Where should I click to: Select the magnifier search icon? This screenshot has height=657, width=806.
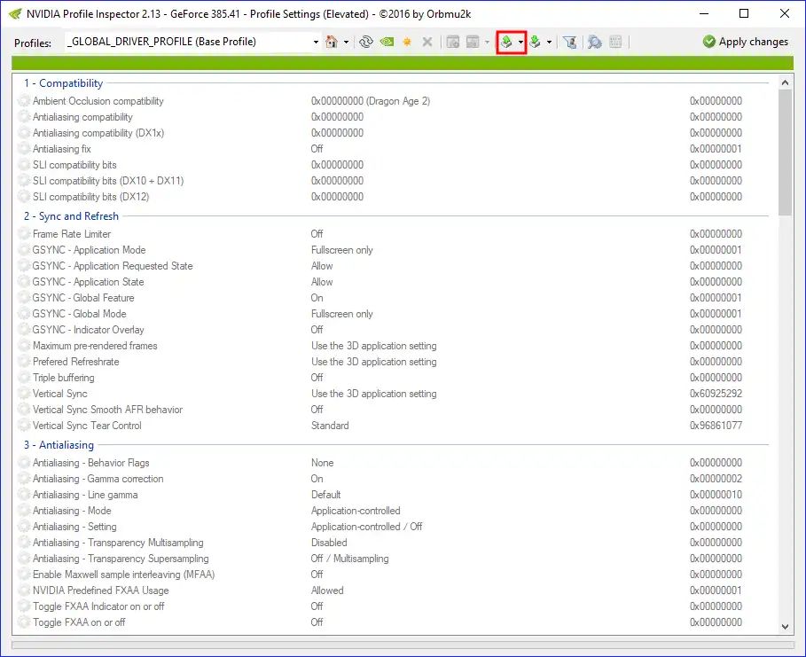594,41
